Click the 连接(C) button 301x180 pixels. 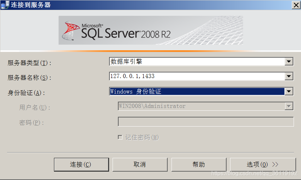click(82, 165)
